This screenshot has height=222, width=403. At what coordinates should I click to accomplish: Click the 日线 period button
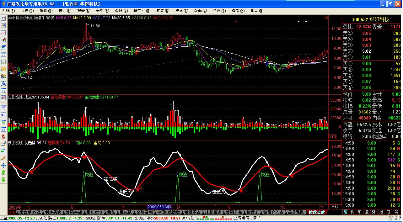[x=335, y=207]
